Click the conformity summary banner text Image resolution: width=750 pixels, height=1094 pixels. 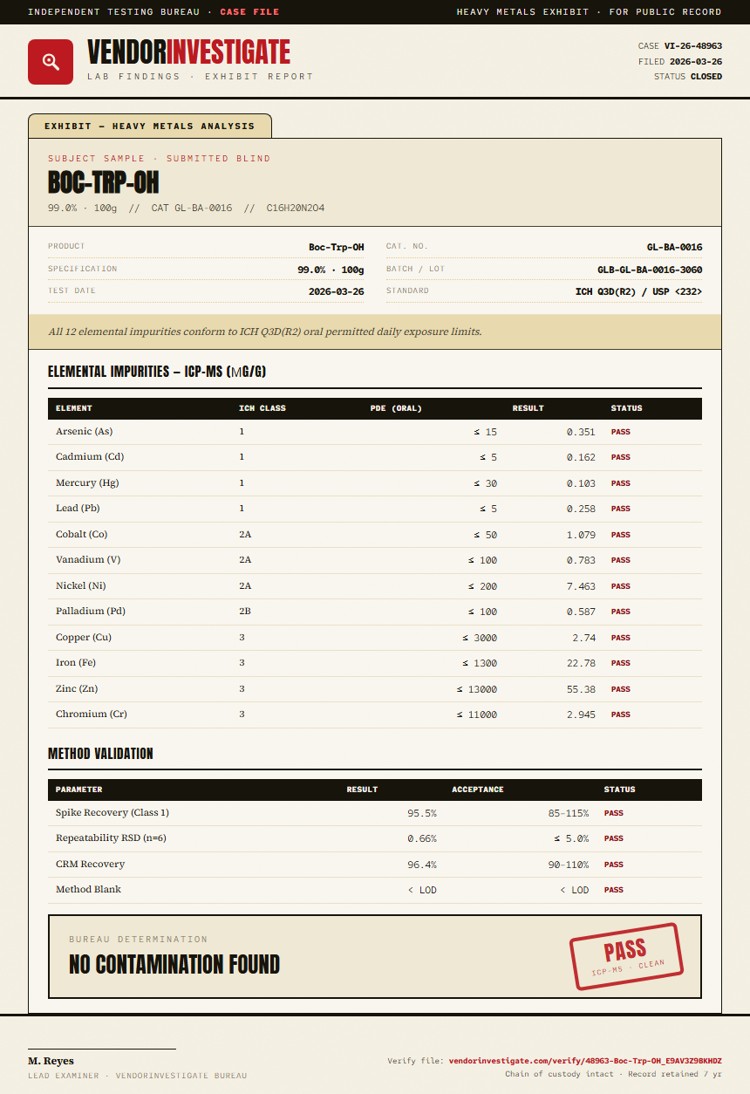click(x=265, y=332)
